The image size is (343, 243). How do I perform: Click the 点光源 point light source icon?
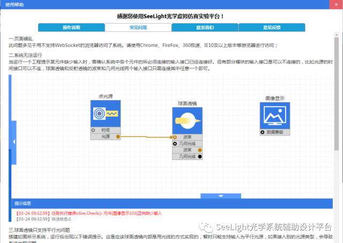coord(105,113)
